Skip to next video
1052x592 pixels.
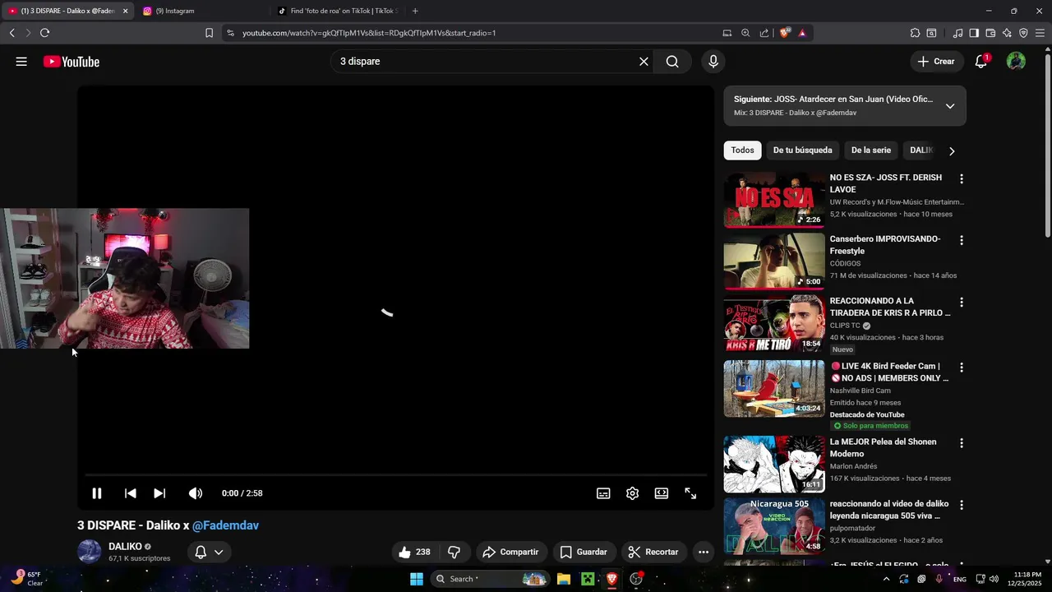pos(159,493)
